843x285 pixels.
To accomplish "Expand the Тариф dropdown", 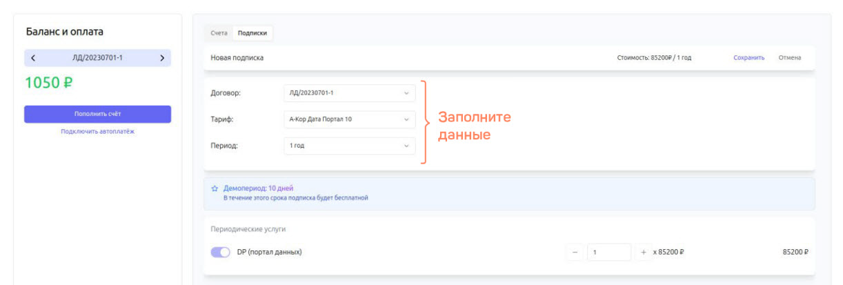I will point(350,119).
